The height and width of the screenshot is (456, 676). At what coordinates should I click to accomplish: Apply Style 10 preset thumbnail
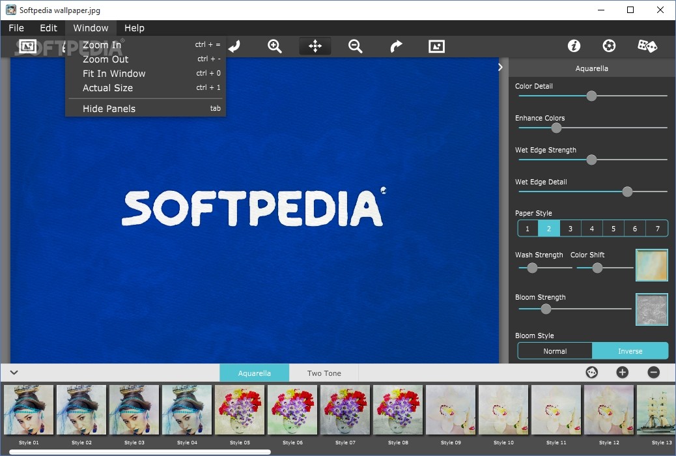503,410
